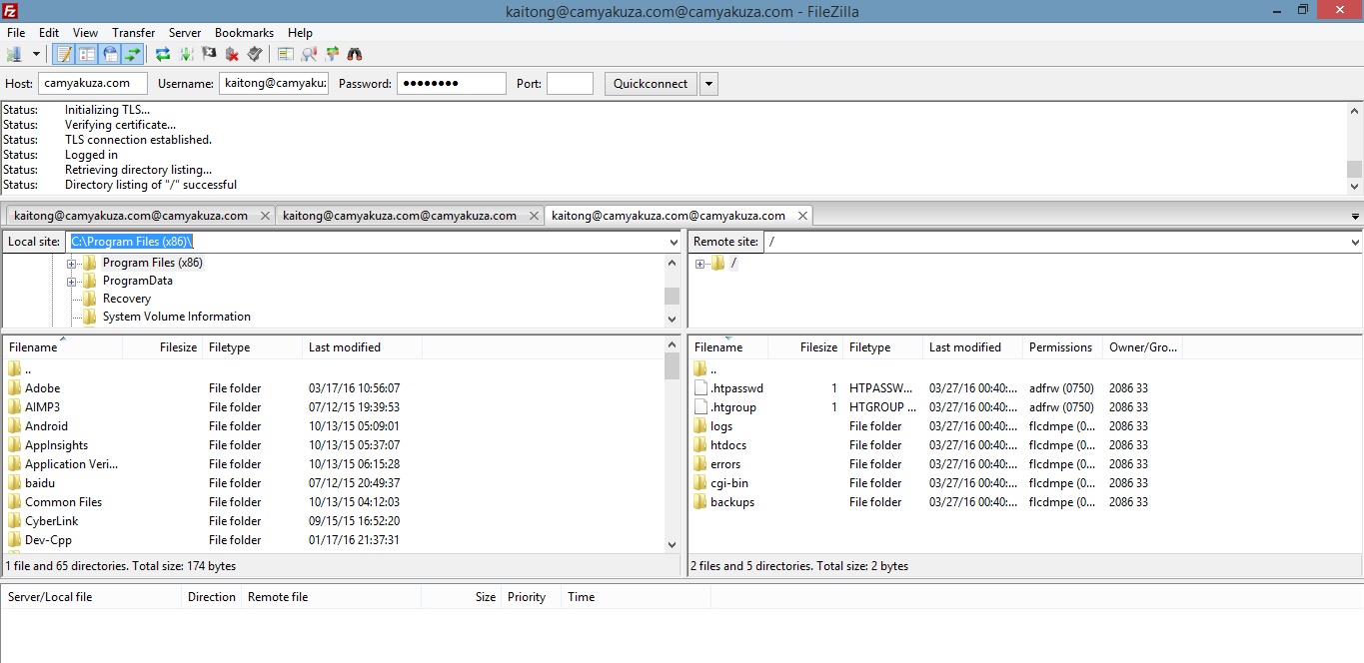Cancel the current operation

click(209, 54)
